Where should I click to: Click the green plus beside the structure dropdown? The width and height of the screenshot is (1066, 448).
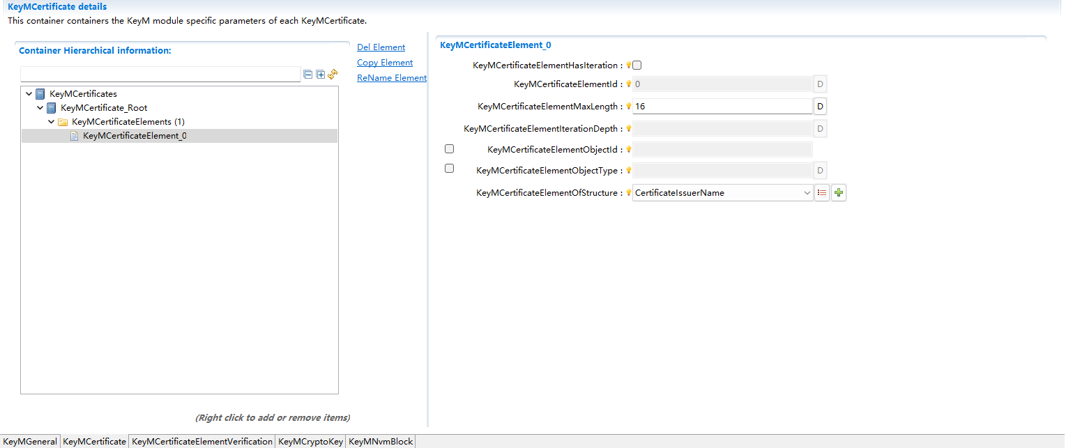838,192
